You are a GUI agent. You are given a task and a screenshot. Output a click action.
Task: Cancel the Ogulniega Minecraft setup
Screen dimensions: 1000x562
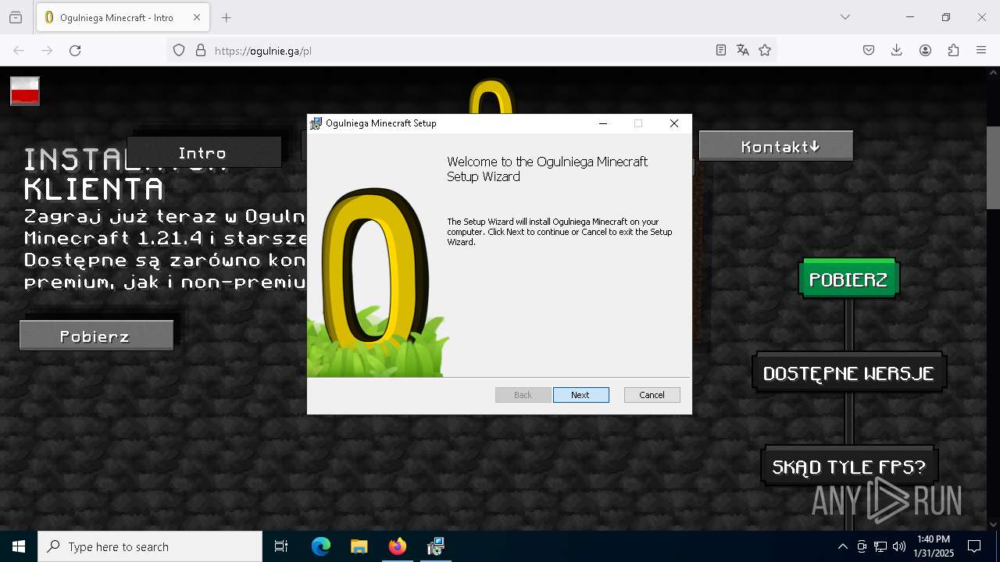[x=652, y=395]
